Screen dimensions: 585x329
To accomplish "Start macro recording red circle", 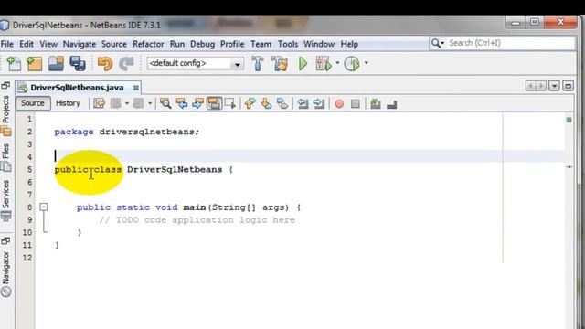I will 339,103.
